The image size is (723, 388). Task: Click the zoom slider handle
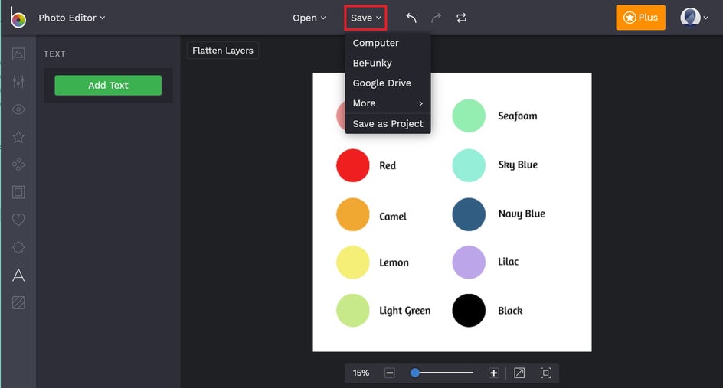tap(415, 373)
